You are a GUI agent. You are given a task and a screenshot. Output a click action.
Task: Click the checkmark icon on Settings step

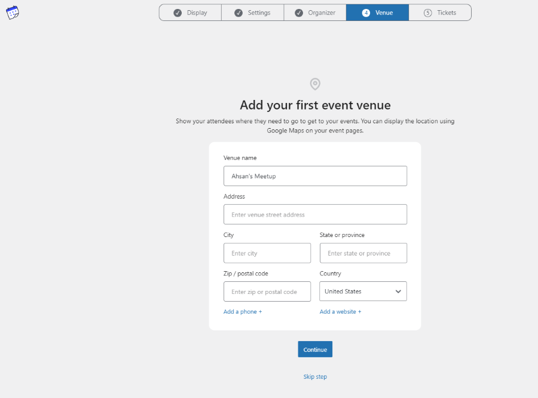[x=239, y=13]
